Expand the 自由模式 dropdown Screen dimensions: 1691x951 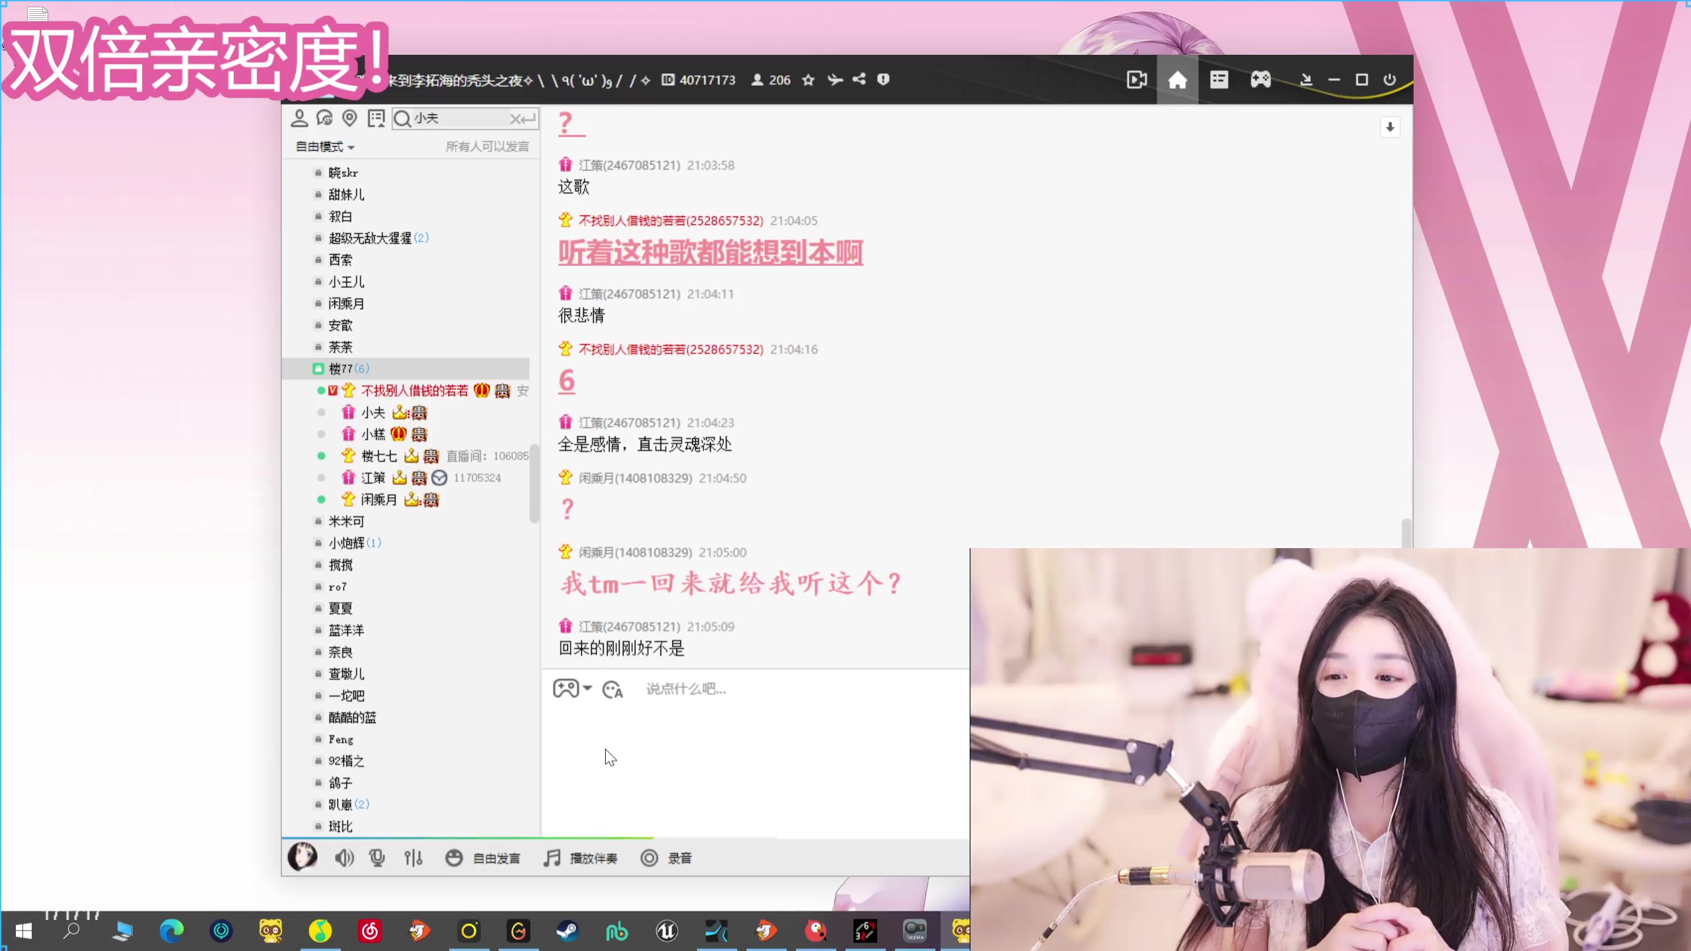tap(325, 147)
